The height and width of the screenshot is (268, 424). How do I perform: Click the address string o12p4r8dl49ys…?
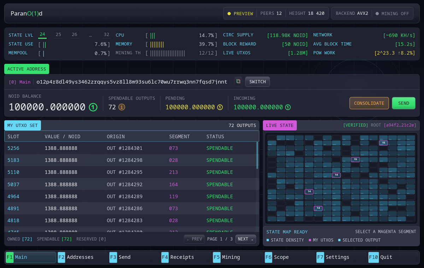(x=132, y=82)
